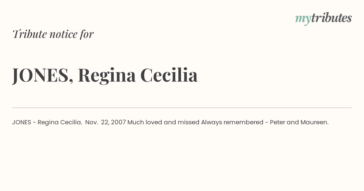This screenshot has width=364, height=191.
Task: Select the "Tribute notice for" italic heading
Action: (53, 34)
